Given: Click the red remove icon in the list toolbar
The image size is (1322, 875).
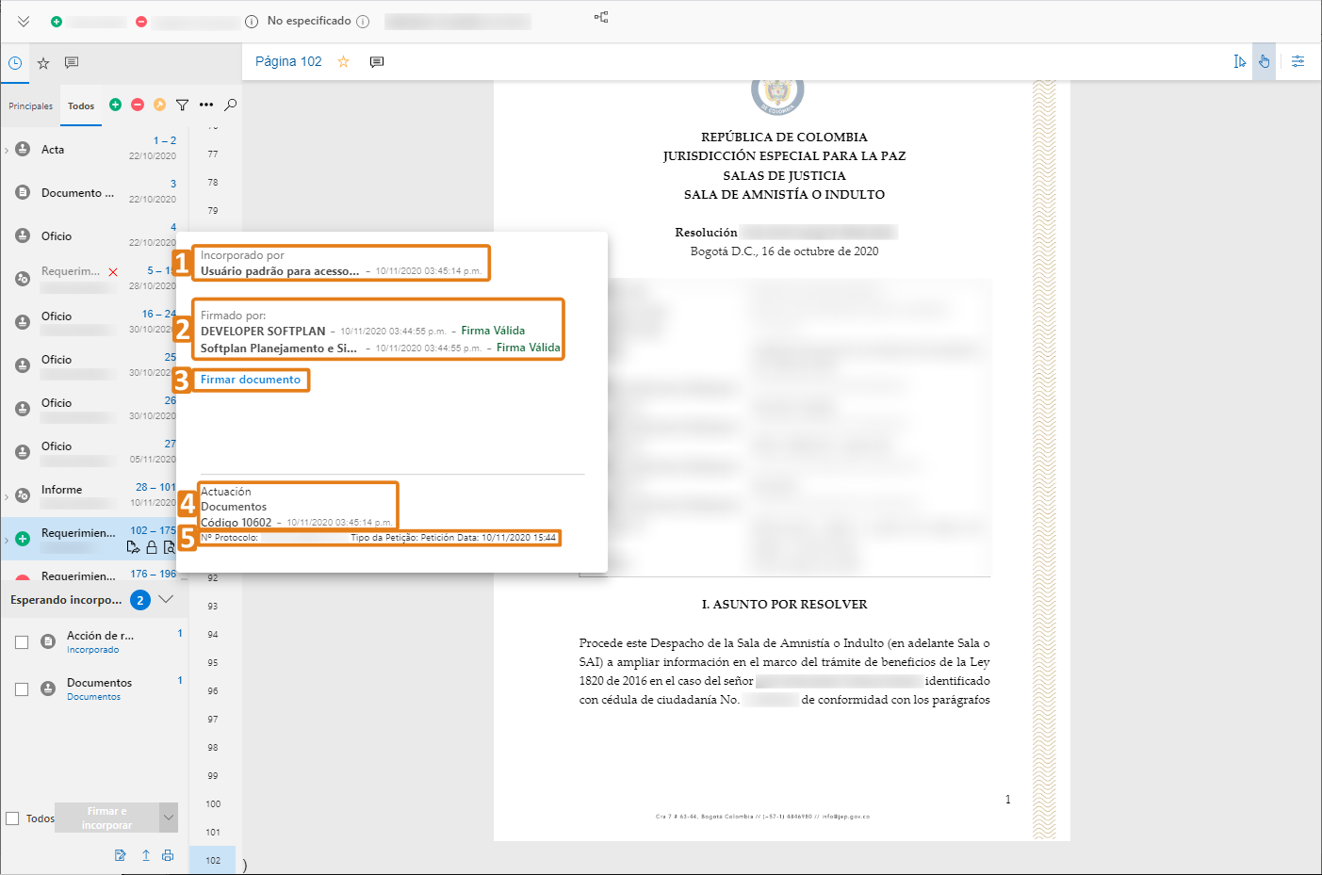Looking at the screenshot, I should click(x=138, y=105).
